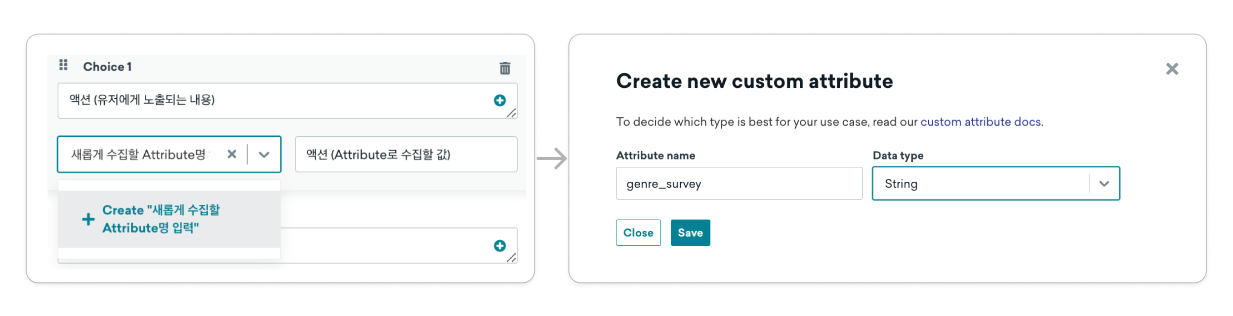Click the 액션 (유저에게 노출되는 내용) text field
The width and height of the screenshot is (1233, 316).
[x=287, y=101]
